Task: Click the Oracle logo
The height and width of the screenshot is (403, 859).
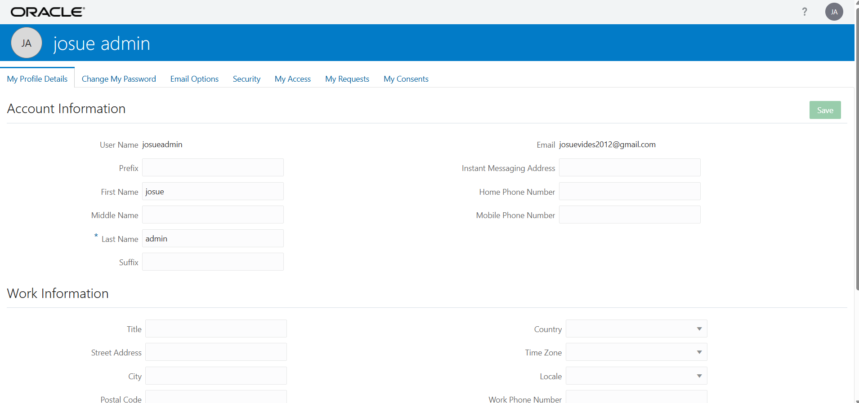Action: 48,12
